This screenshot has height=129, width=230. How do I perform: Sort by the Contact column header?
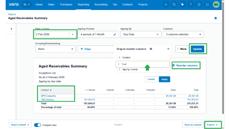point(46,90)
